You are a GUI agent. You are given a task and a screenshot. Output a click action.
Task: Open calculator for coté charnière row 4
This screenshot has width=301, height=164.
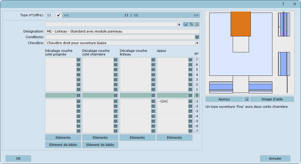[116, 75]
